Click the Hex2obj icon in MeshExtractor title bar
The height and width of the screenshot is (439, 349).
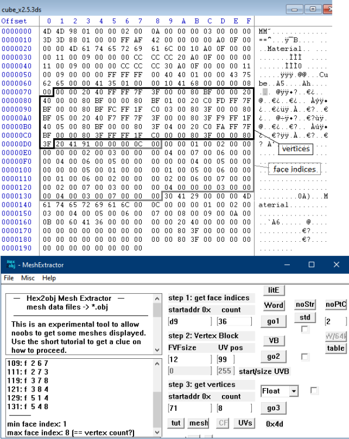click(11, 265)
